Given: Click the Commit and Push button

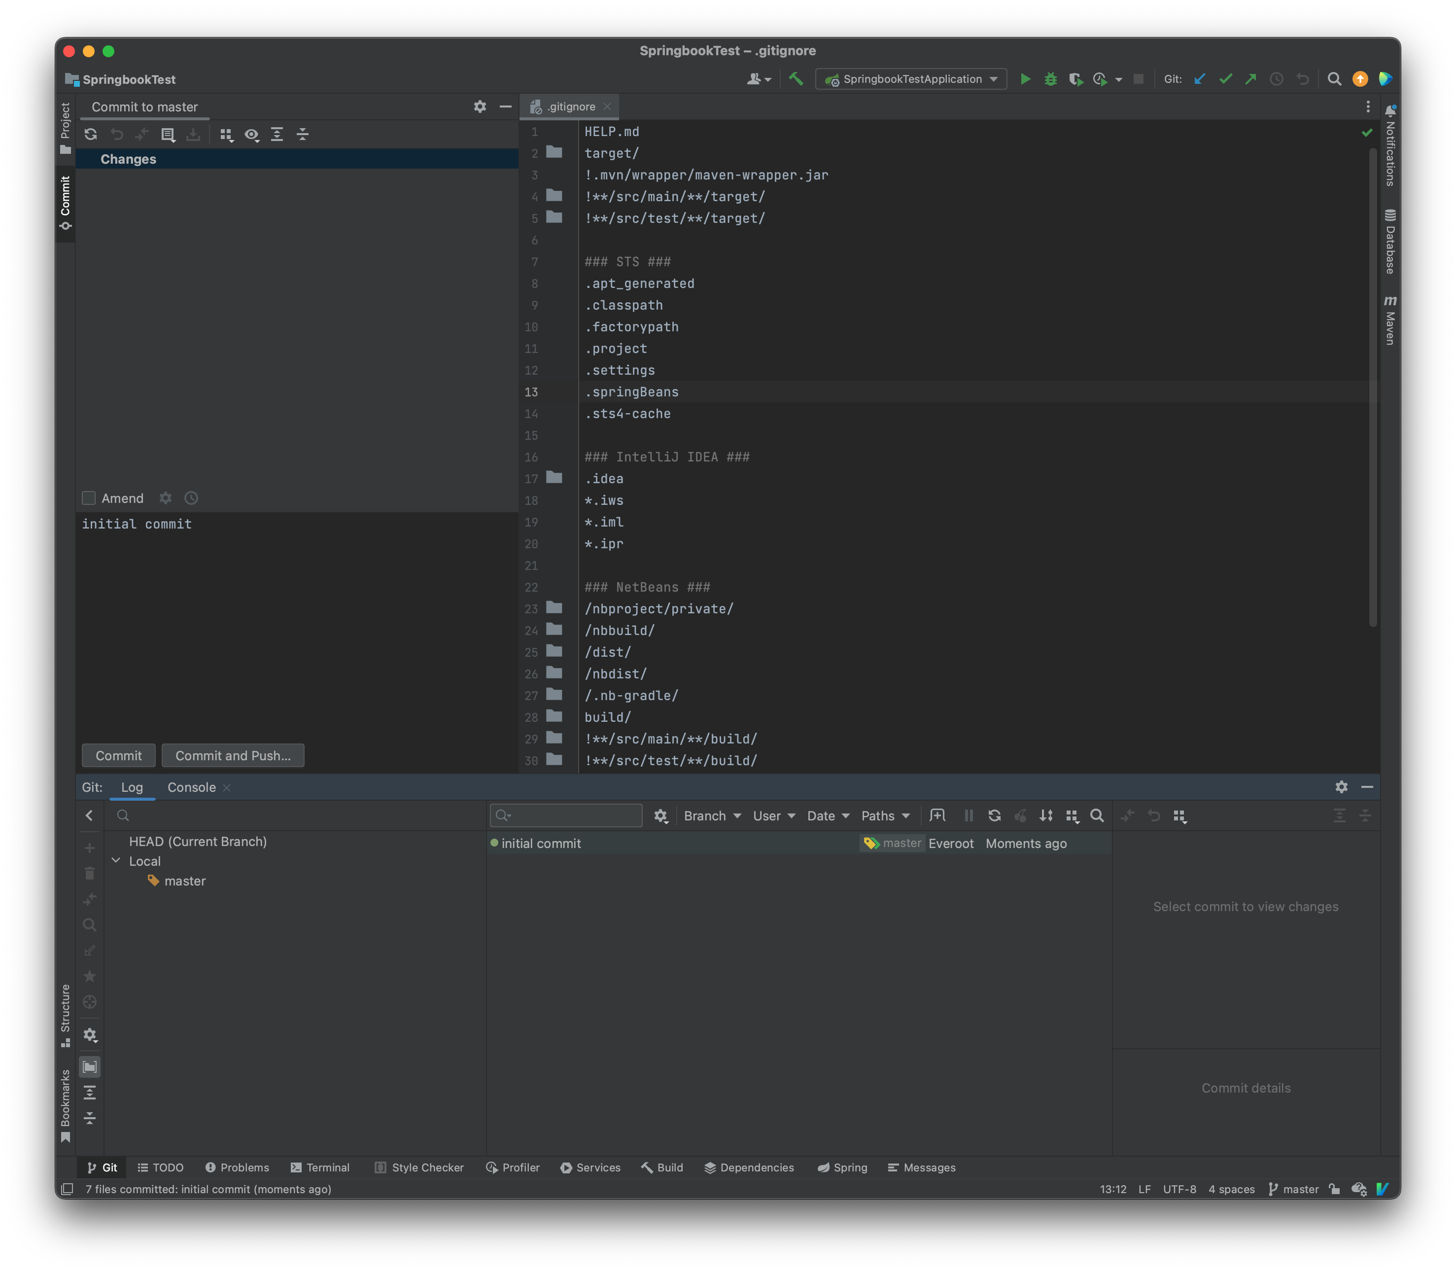Looking at the screenshot, I should pyautogui.click(x=233, y=755).
